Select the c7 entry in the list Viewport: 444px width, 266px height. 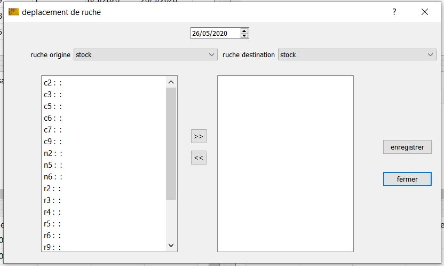(53, 130)
